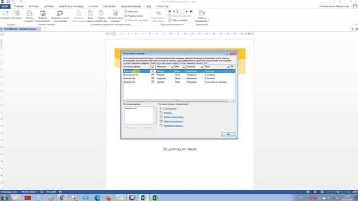Uncheck the recipient Чернов checkbox
358x201 pixels.
coord(153,82)
